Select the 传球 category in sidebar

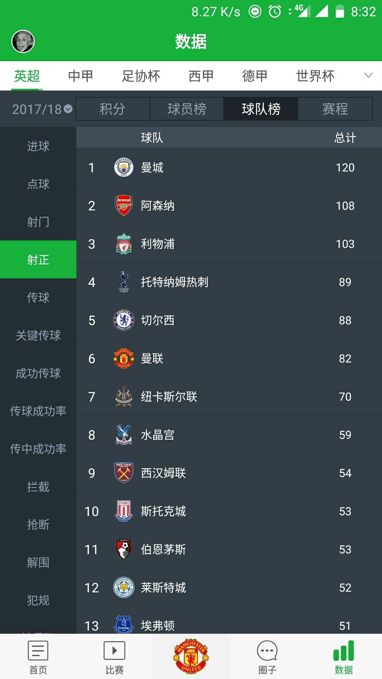point(38,298)
